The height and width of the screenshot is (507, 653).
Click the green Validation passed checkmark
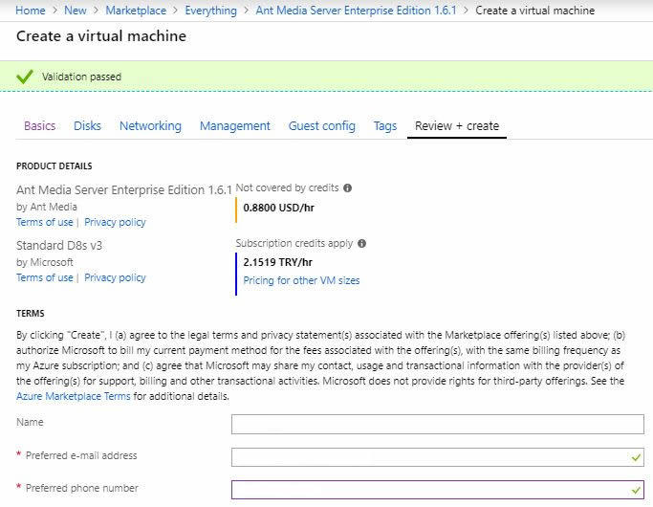click(x=25, y=77)
